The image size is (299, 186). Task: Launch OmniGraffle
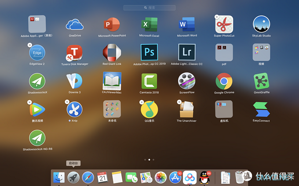261,81
